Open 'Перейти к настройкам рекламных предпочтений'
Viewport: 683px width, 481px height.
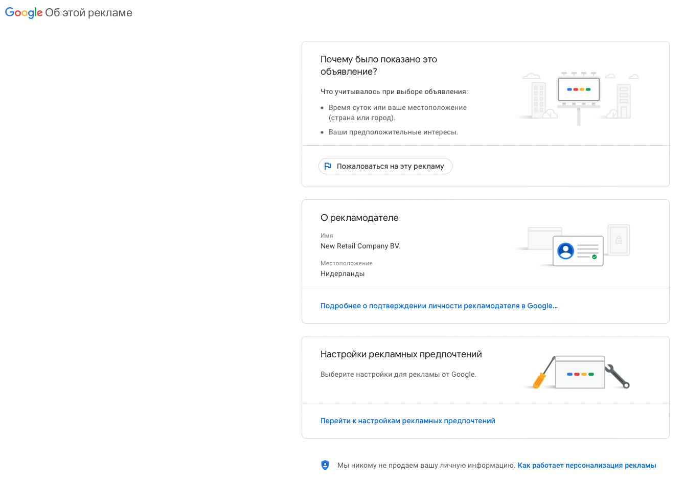(x=407, y=420)
